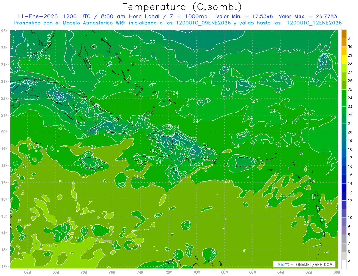
Task: Click the yellow swatch between 28 and 29
Action: 344,60
